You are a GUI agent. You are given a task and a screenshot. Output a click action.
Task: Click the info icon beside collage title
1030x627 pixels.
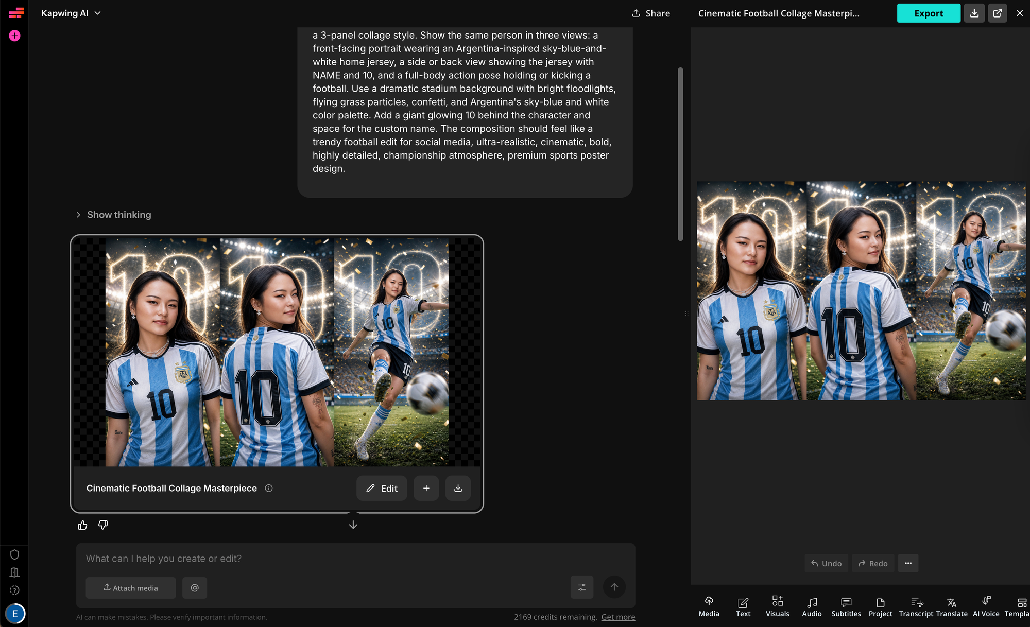[x=269, y=488]
